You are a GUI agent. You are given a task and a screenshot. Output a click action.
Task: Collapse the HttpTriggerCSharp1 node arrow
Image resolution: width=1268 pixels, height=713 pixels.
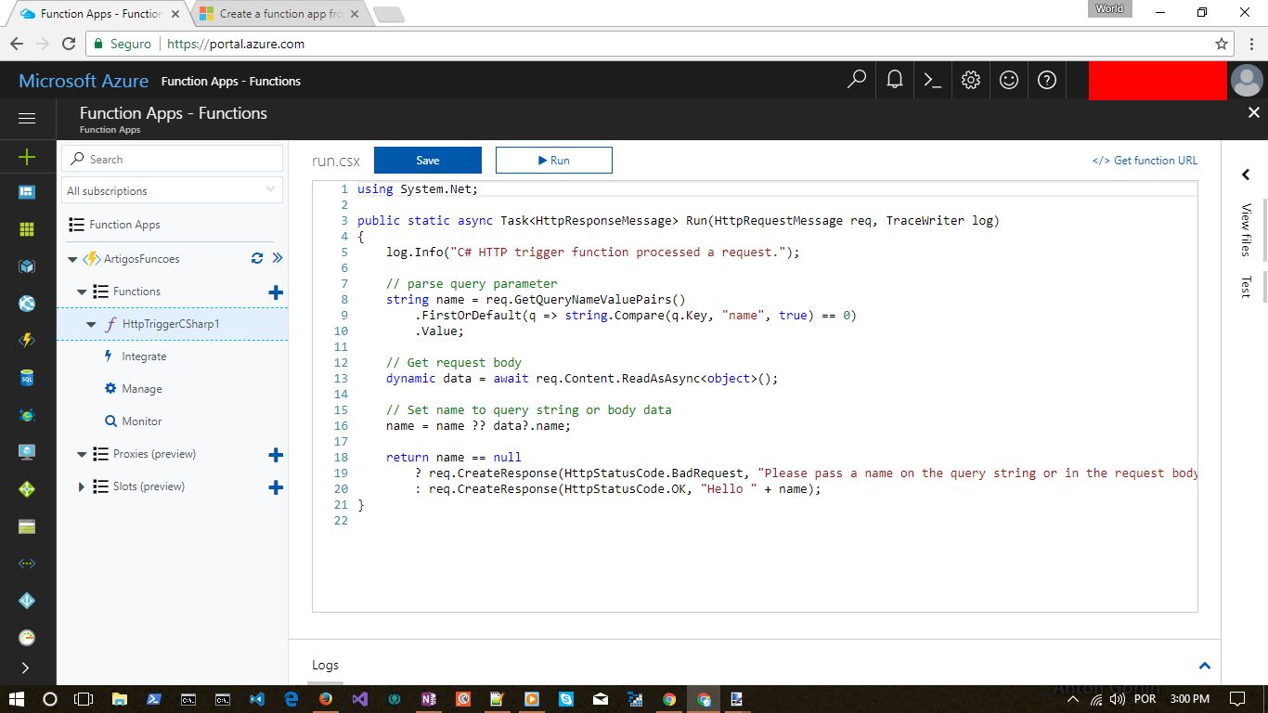(91, 324)
